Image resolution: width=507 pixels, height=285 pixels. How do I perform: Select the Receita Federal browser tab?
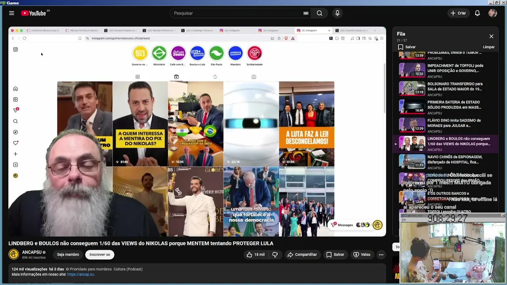point(121,30)
